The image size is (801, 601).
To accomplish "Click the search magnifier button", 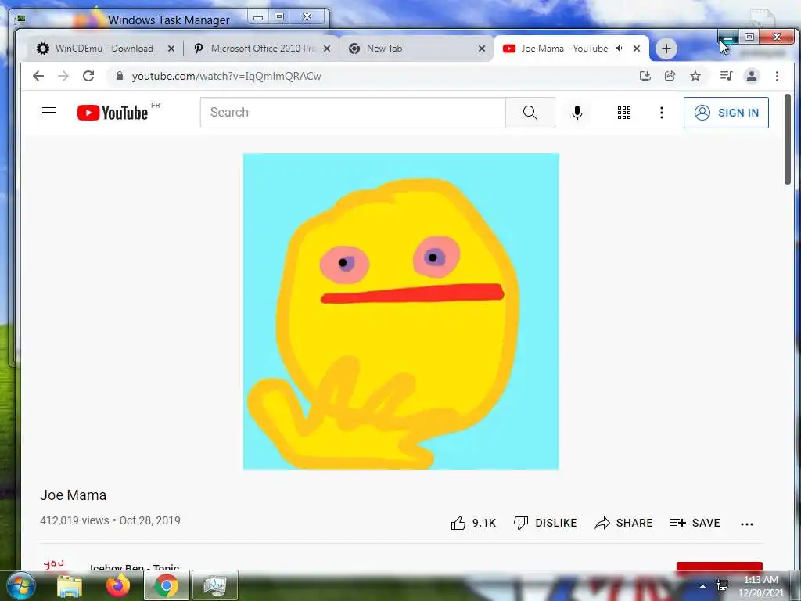I will (530, 113).
